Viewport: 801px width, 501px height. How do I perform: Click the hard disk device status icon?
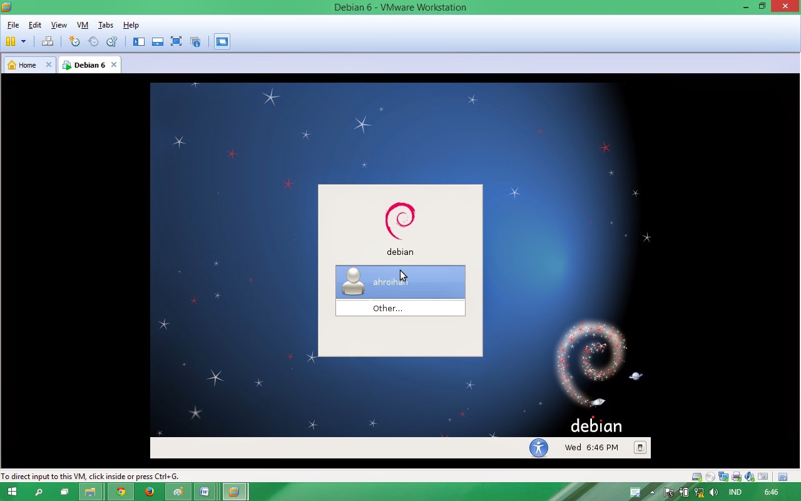[x=696, y=477]
